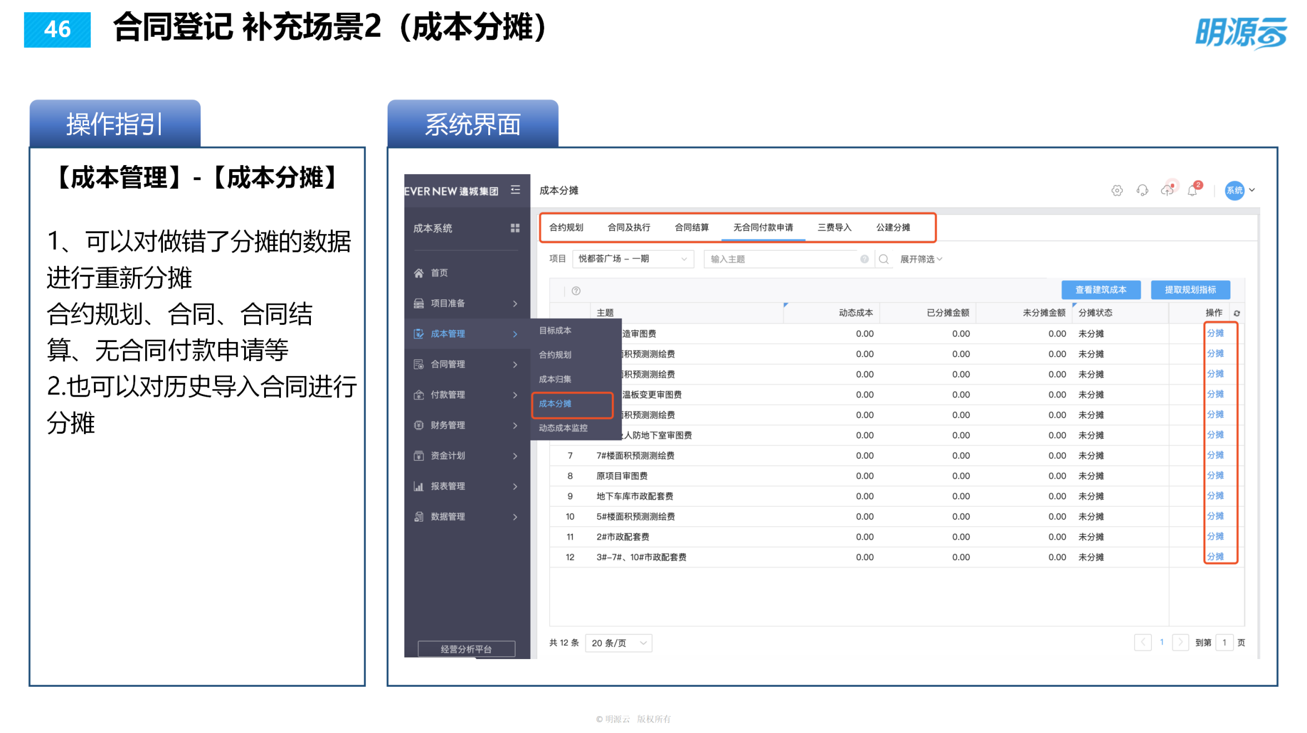The image size is (1307, 733).
Task: Click the app grid icon beside 成本系统
Action: point(515,228)
